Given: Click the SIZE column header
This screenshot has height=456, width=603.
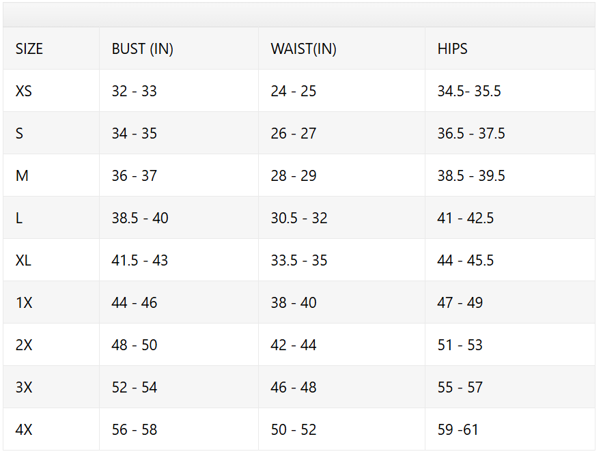Looking at the screenshot, I should tap(29, 49).
